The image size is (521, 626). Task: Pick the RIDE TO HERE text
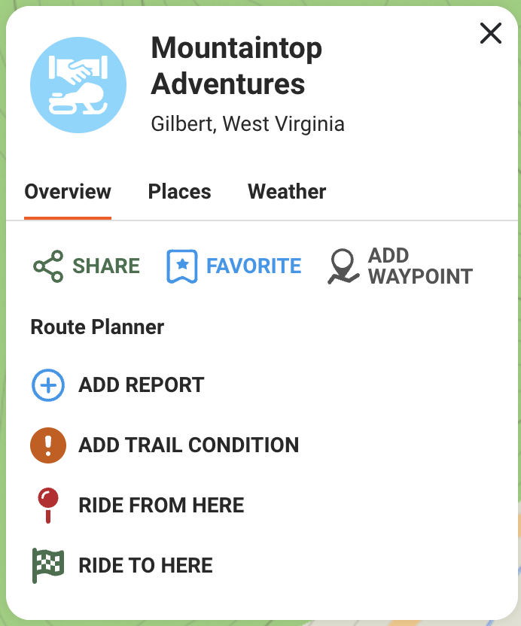(146, 565)
